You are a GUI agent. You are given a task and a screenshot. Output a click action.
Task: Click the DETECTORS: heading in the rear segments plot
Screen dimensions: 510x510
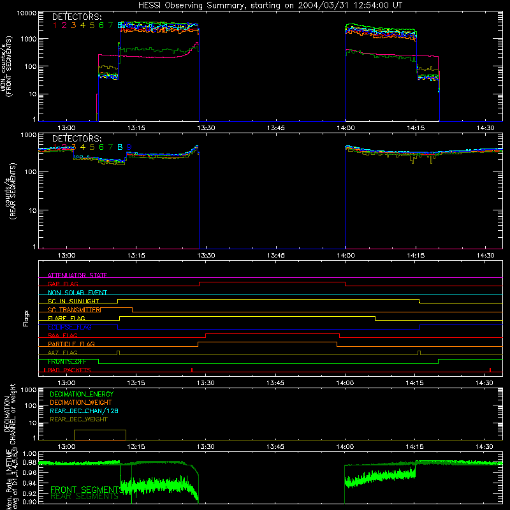76,138
